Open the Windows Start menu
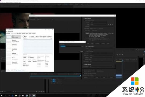The height and width of the screenshot is (97, 145). 2,95
